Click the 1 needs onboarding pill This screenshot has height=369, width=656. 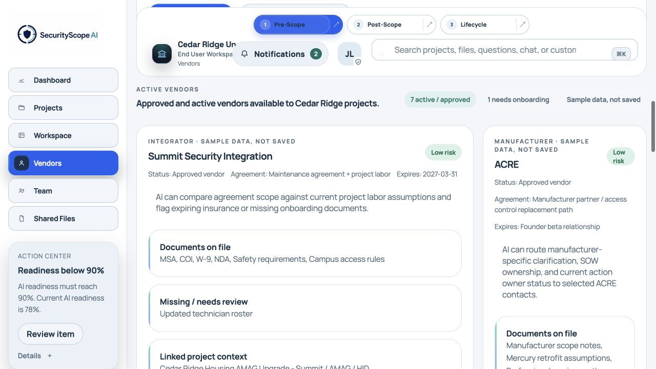518,100
